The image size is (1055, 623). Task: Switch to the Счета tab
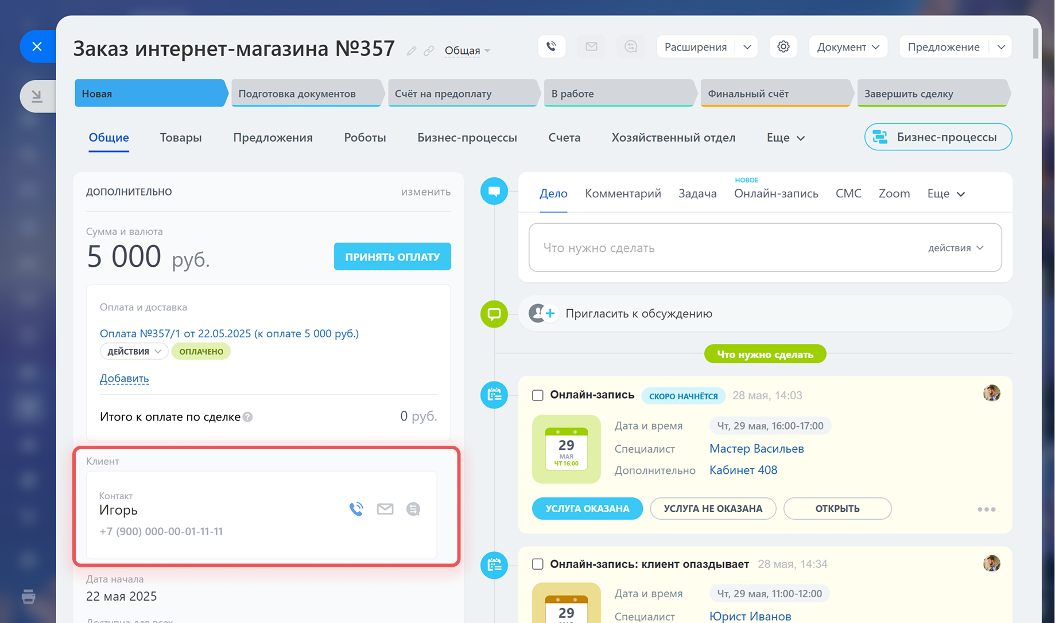564,138
